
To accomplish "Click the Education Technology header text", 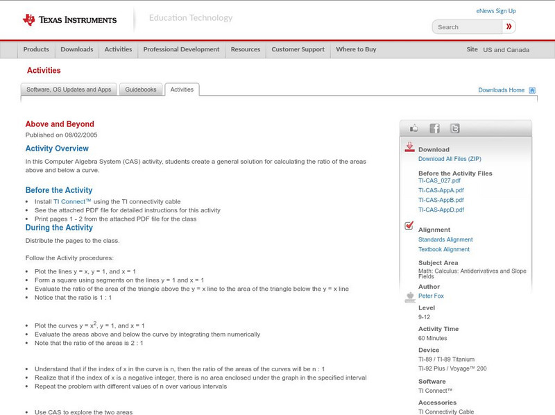I will (191, 18).
